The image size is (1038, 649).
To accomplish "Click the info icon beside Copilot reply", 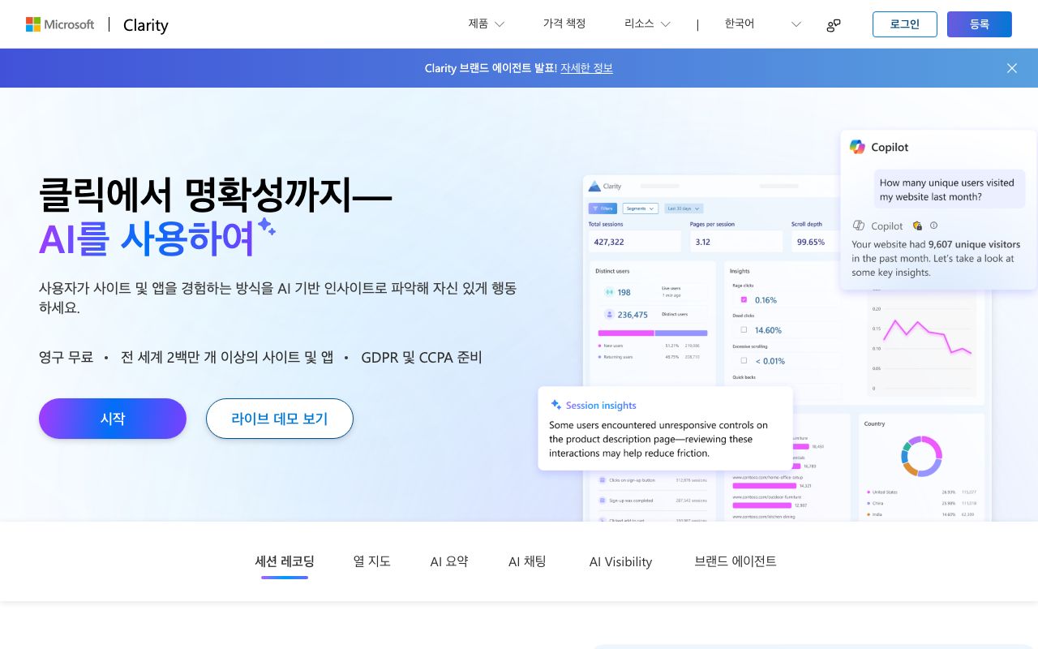I will (x=933, y=226).
